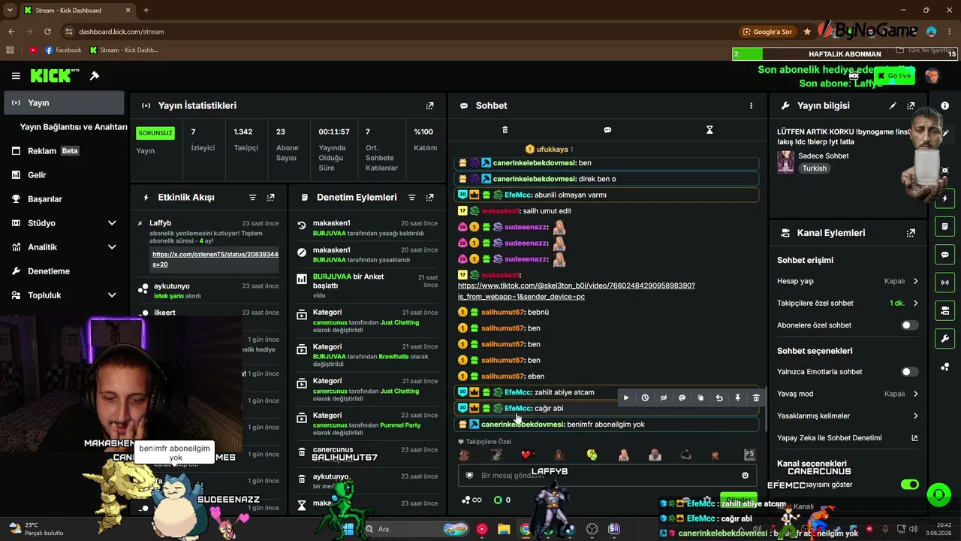Toggle Abonelere özel sohbet switch
The image size is (961, 541).
[909, 325]
